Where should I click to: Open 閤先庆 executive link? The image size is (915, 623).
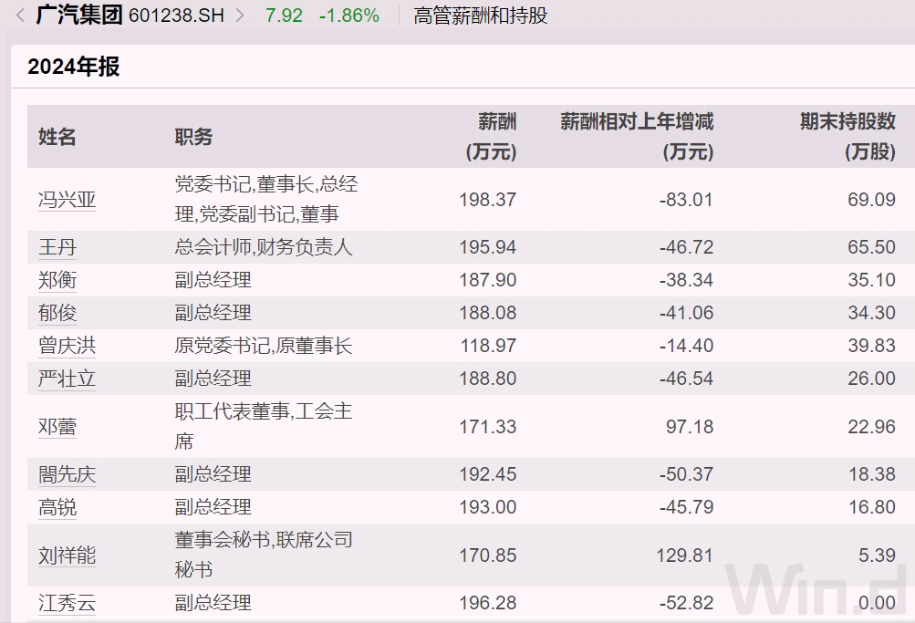pyautogui.click(x=67, y=474)
